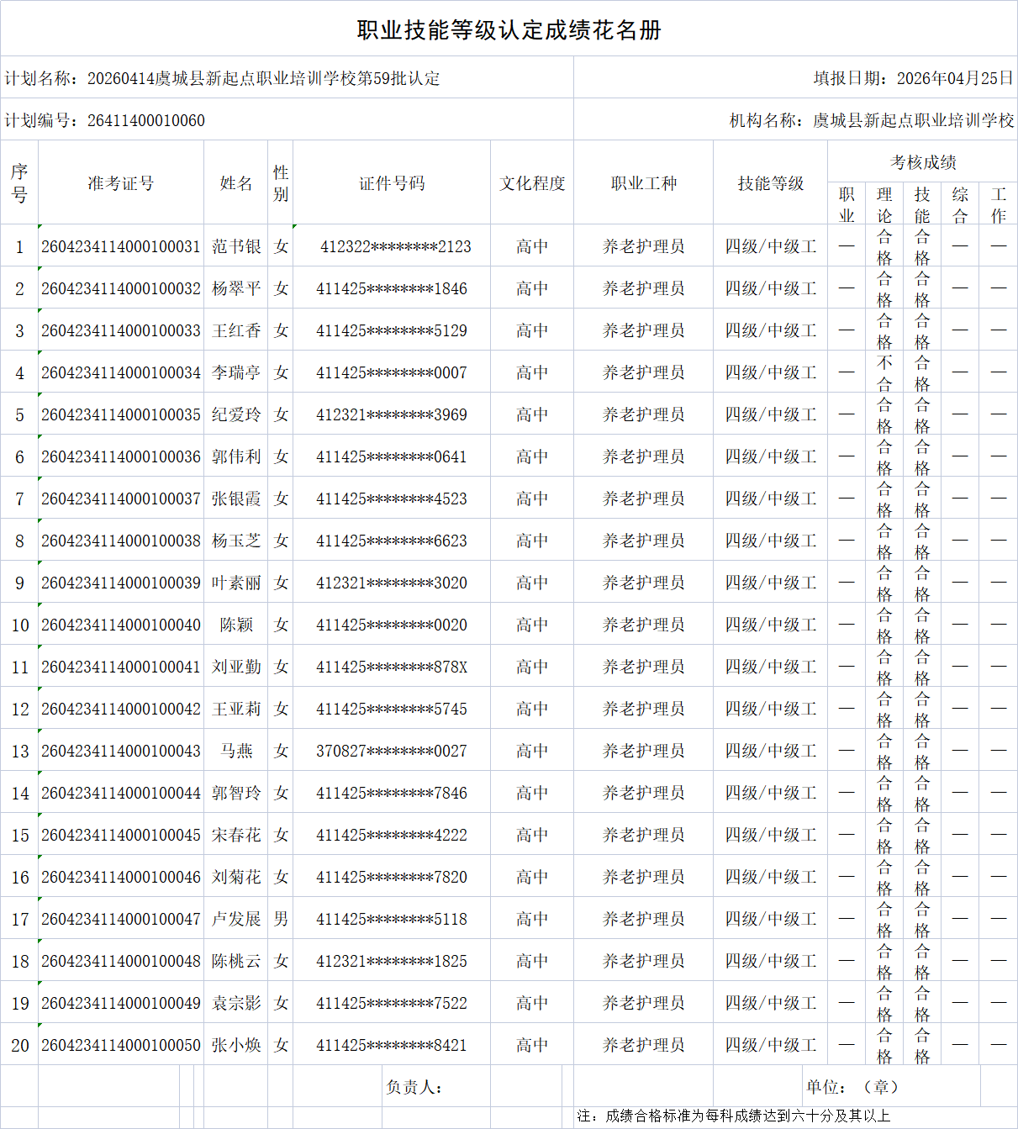Click exam number 2604234114000100033
The width and height of the screenshot is (1018, 1129).
(121, 330)
